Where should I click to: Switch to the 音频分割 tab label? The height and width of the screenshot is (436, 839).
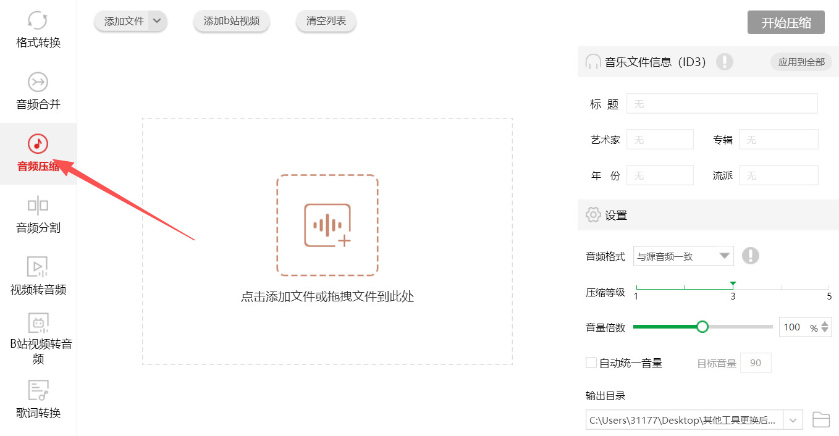pyautogui.click(x=38, y=228)
